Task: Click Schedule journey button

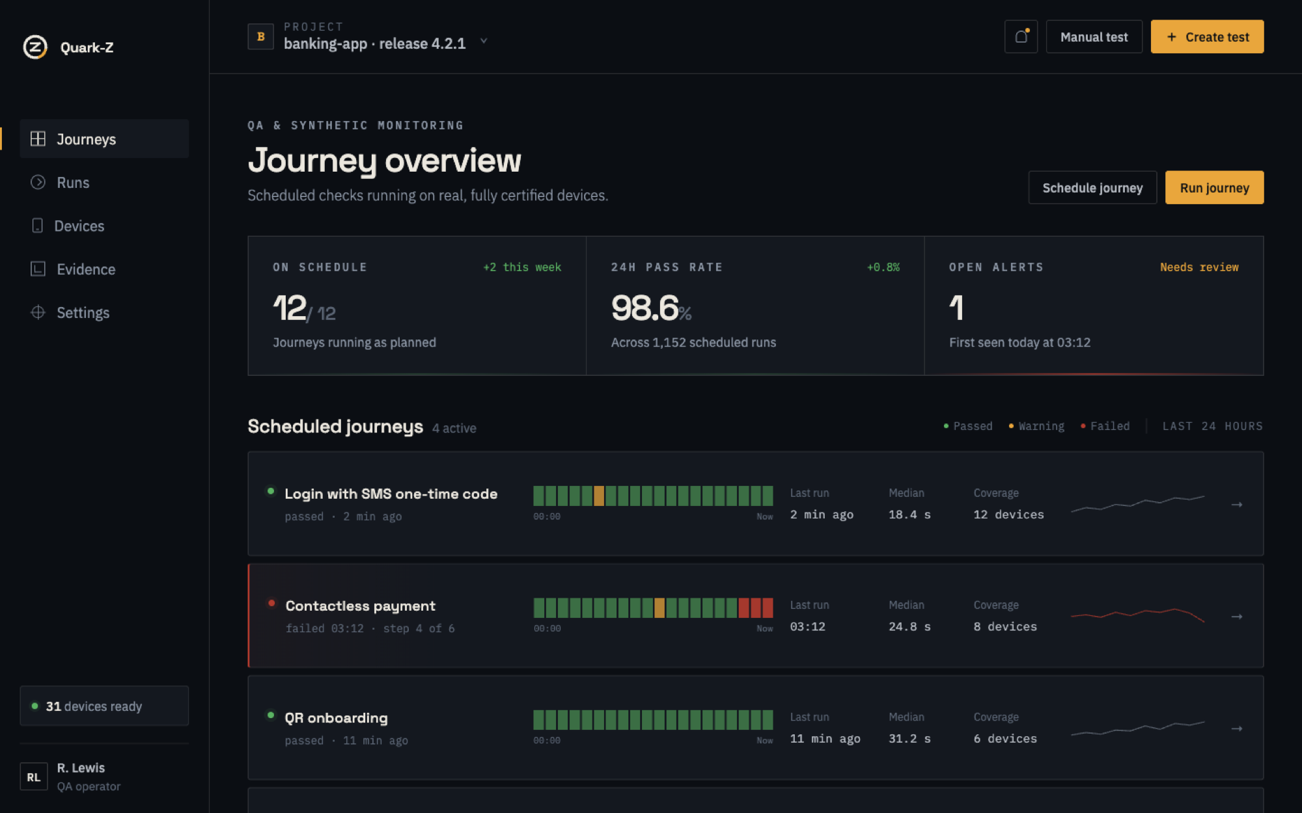Action: click(x=1092, y=187)
